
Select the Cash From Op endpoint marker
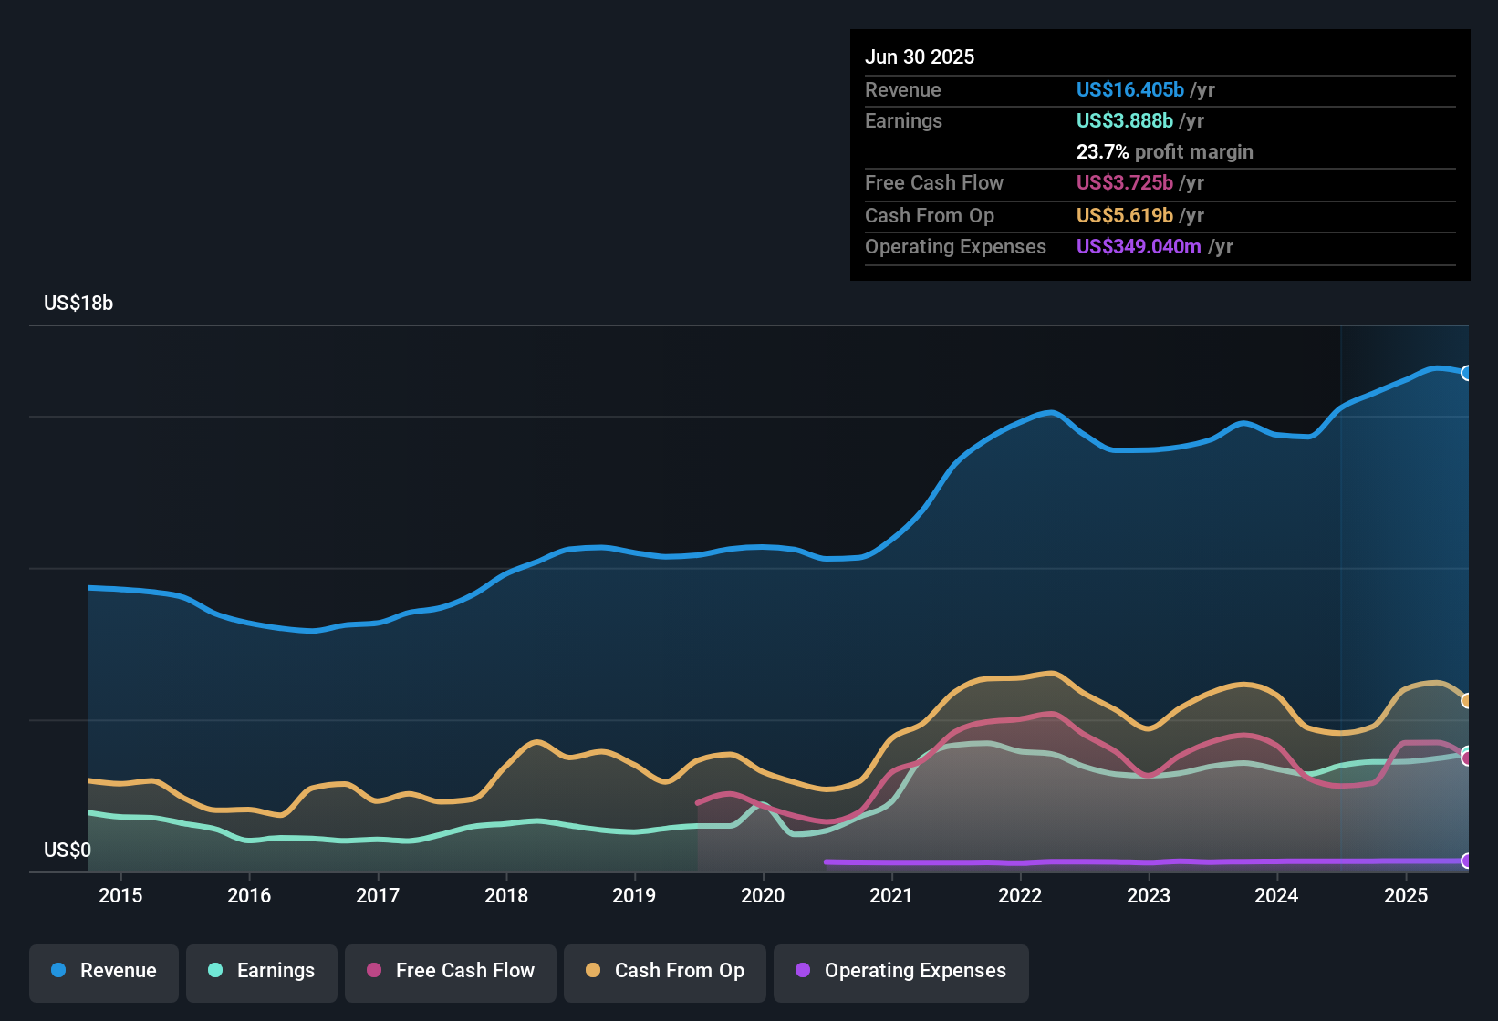1467,701
